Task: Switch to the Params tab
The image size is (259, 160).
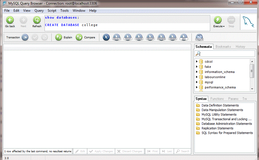Action: (x=233, y=98)
